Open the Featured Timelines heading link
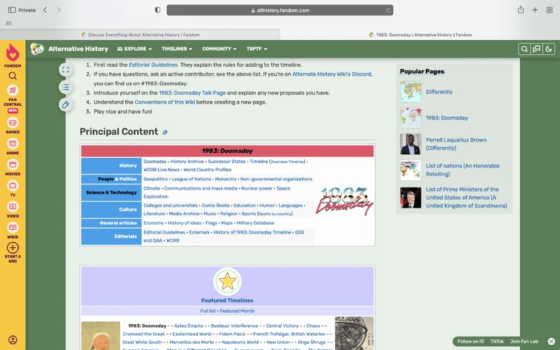Screen dimensions: 560x350 [x=227, y=300]
